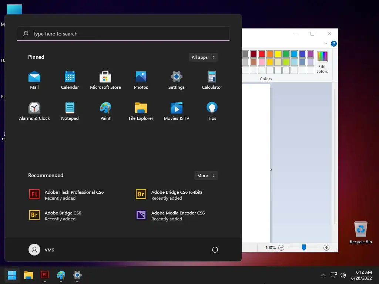Open network status in system tray

click(334, 275)
